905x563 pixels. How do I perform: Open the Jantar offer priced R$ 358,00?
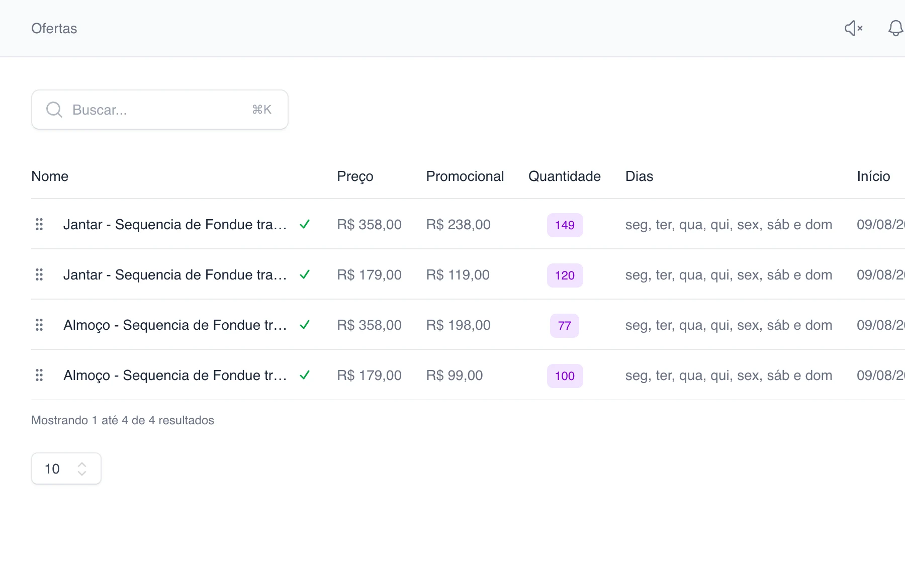175,224
